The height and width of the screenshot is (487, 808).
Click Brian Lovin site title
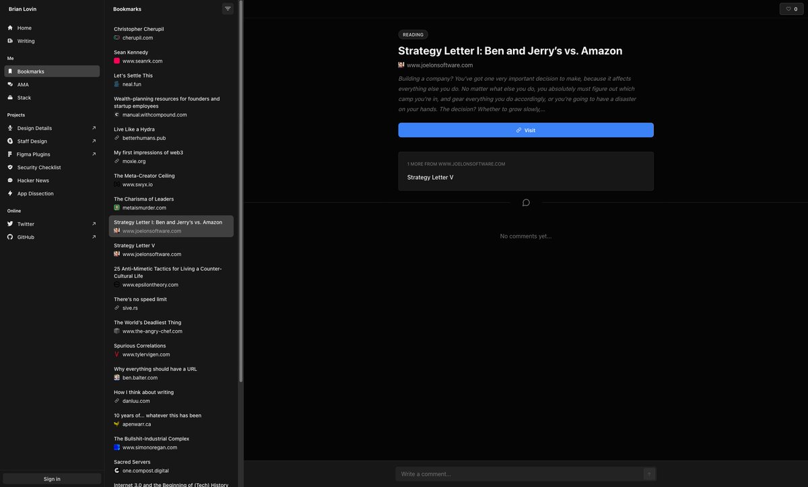(22, 9)
